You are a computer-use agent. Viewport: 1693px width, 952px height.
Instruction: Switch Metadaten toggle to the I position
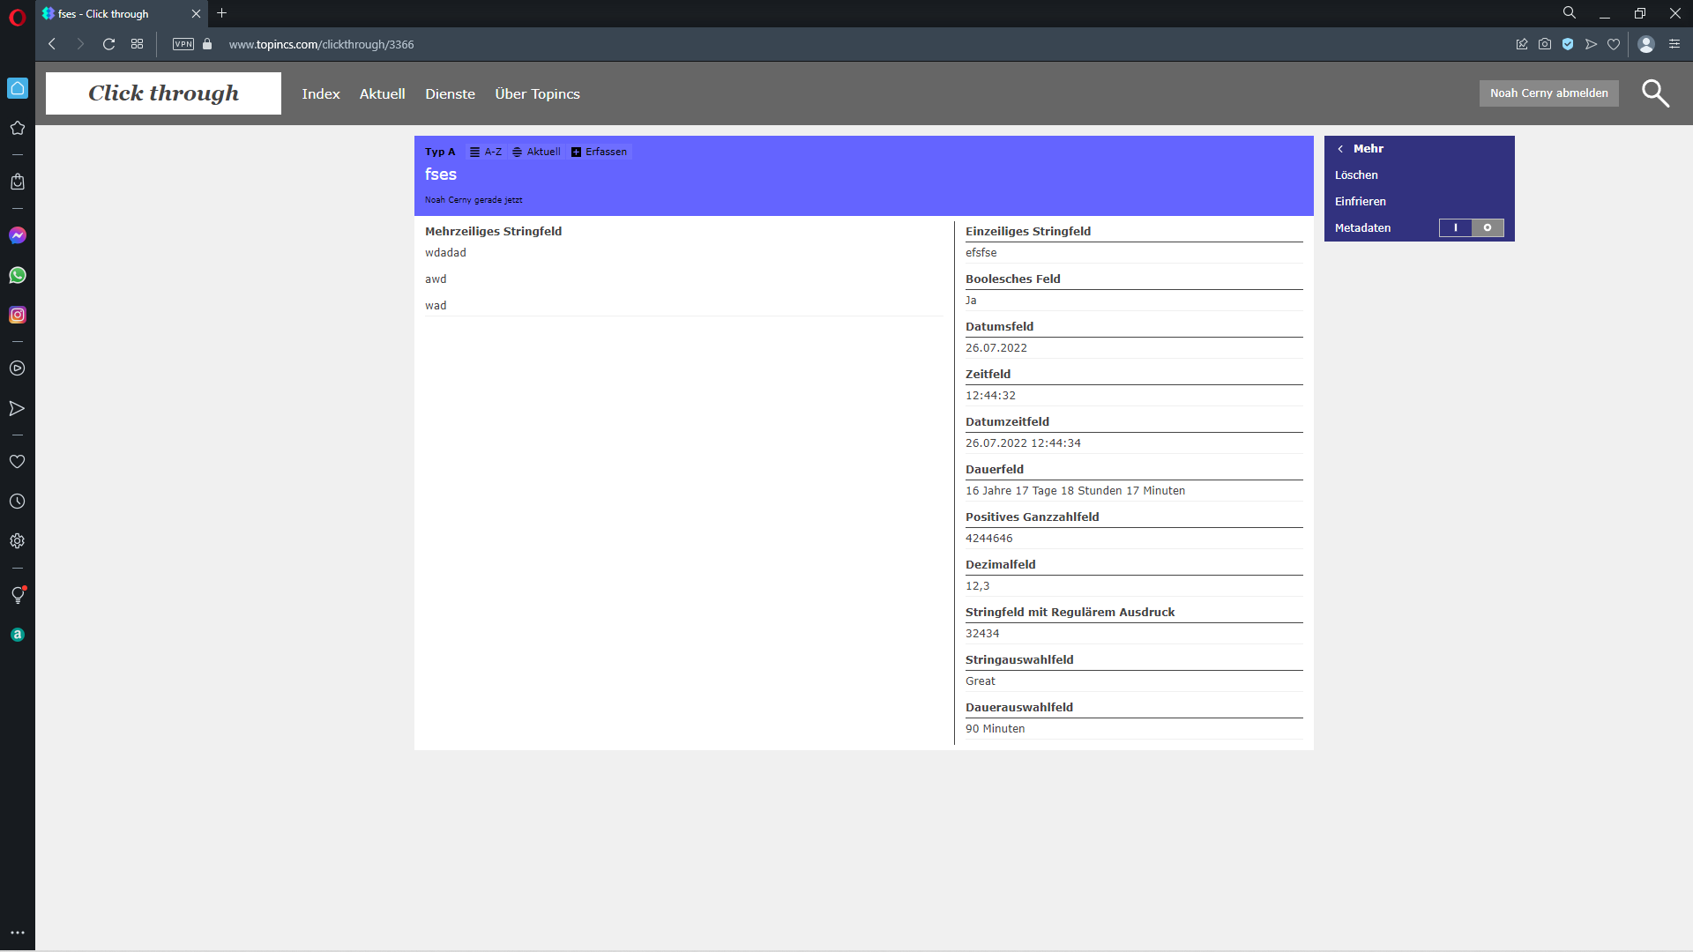[1456, 227]
